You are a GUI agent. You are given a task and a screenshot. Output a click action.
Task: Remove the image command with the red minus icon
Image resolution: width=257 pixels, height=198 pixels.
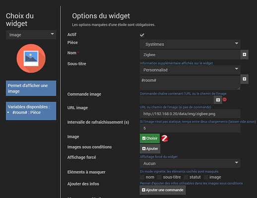pyautogui.click(x=225, y=99)
